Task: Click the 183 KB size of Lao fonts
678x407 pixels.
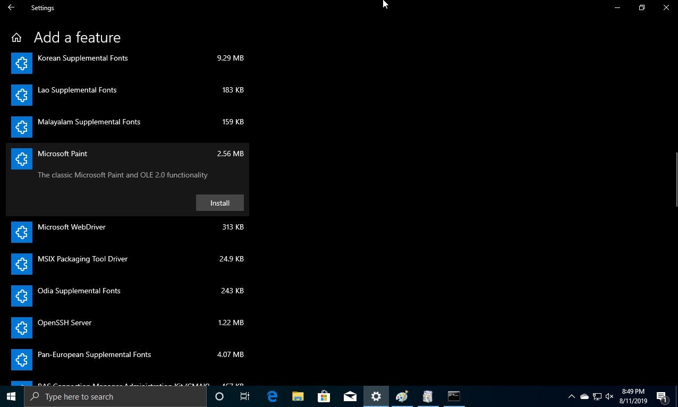Action: (x=233, y=90)
